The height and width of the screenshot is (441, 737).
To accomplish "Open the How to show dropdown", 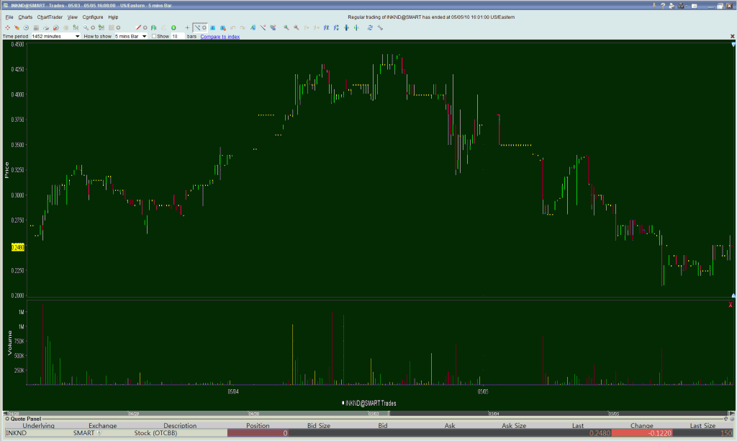I will coord(144,36).
